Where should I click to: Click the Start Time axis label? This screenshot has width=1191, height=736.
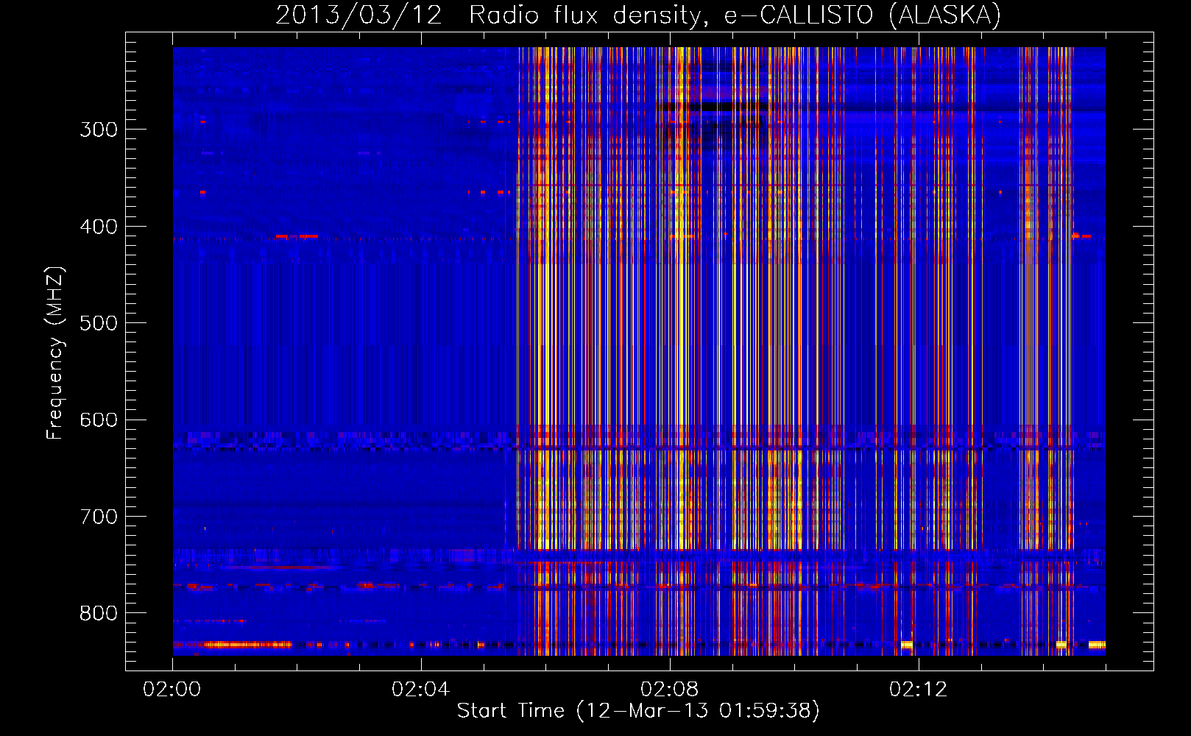[x=638, y=711]
